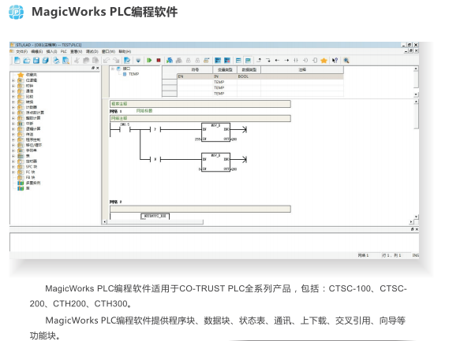Expand the 定时器 folder in instruction tree
Image resolution: width=449 pixels, height=341 pixels.
click(13, 161)
